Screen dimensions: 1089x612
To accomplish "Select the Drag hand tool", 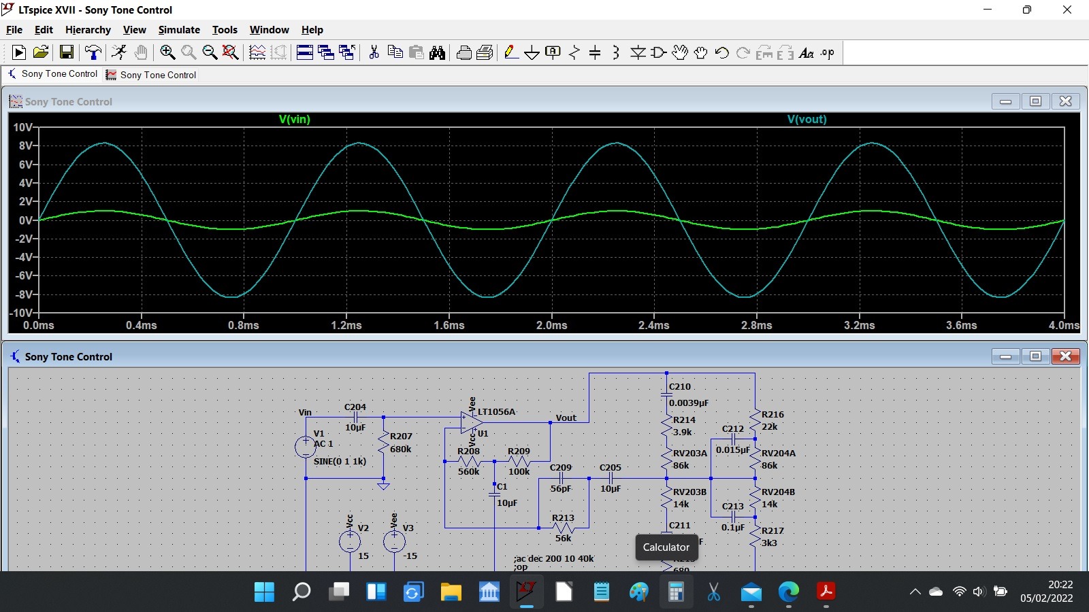I will 701,52.
